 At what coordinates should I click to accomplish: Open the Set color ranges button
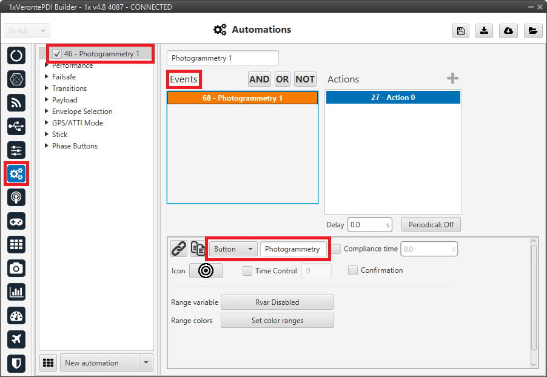coord(277,321)
